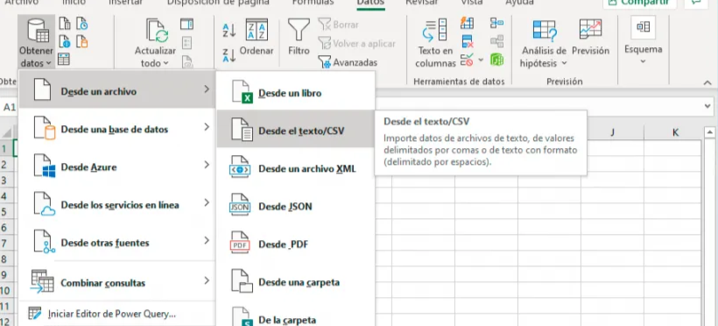Image resolution: width=718 pixels, height=326 pixels.
Task: Open the Avanzadas filter options
Action: point(348,62)
